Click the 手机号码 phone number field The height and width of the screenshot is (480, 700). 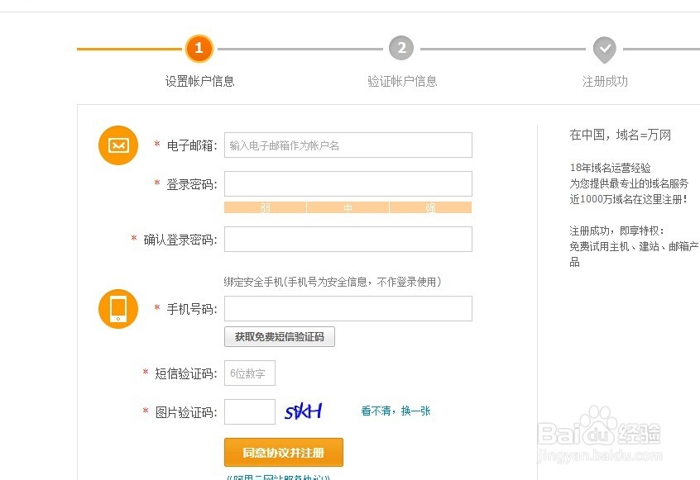pyautogui.click(x=348, y=308)
